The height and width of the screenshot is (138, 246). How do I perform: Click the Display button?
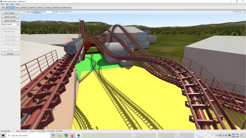(x=37, y=12)
